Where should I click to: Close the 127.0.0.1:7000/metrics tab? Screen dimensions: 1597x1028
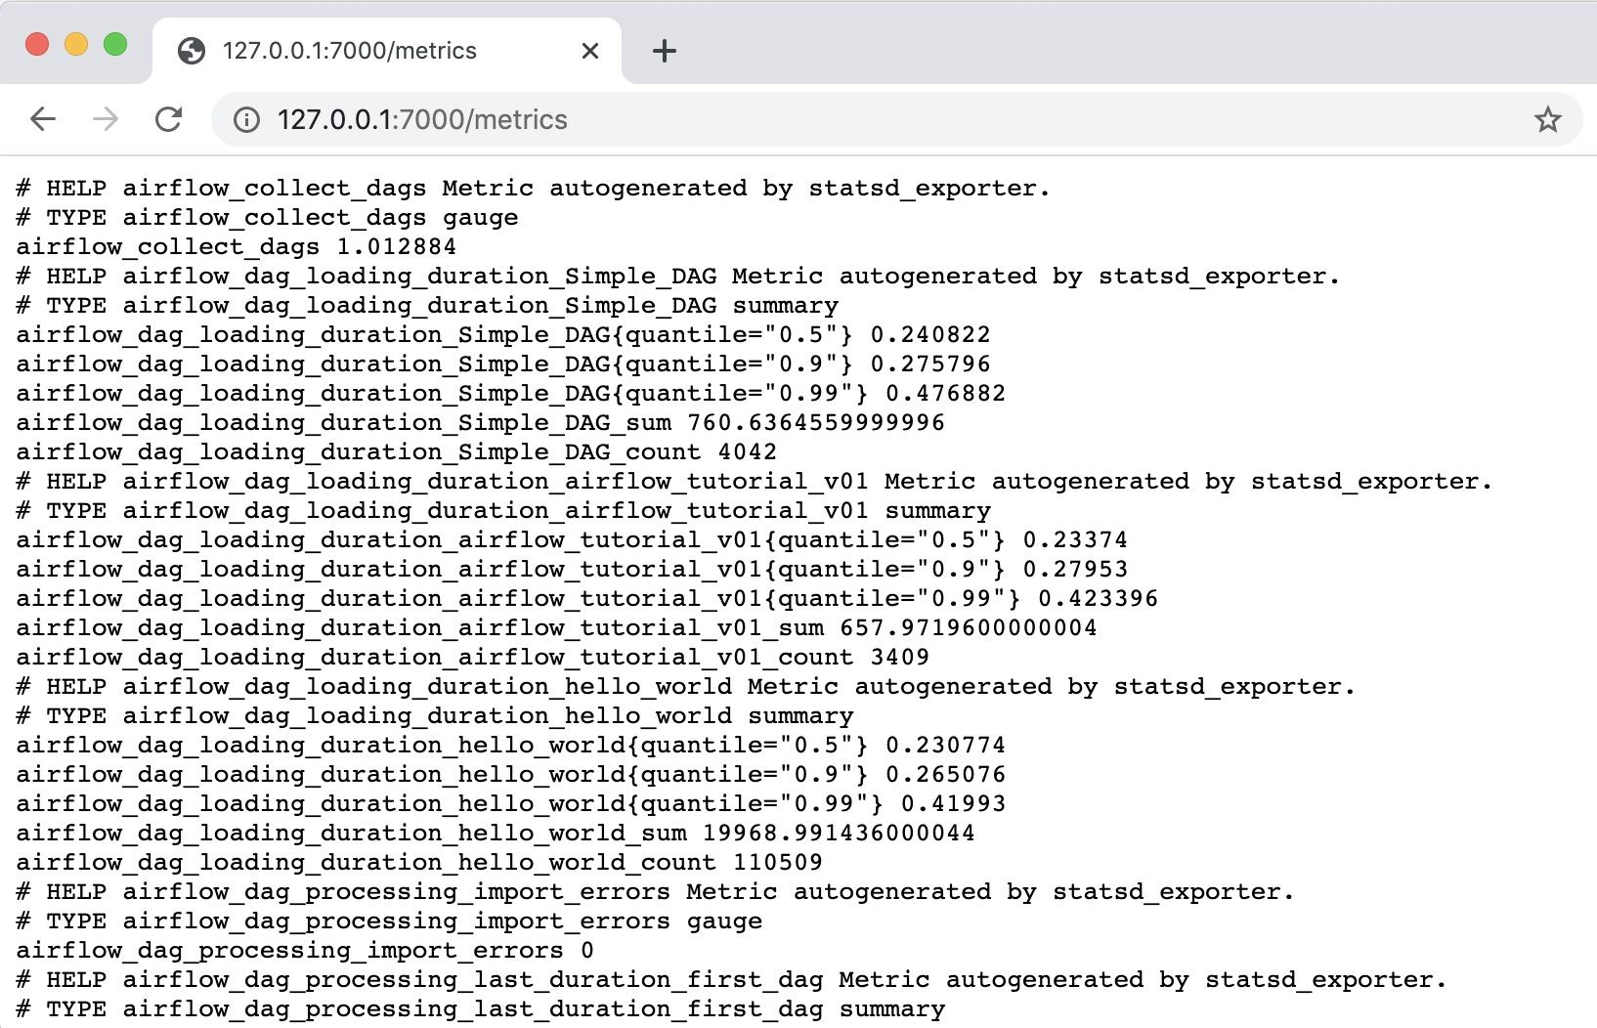(x=589, y=51)
